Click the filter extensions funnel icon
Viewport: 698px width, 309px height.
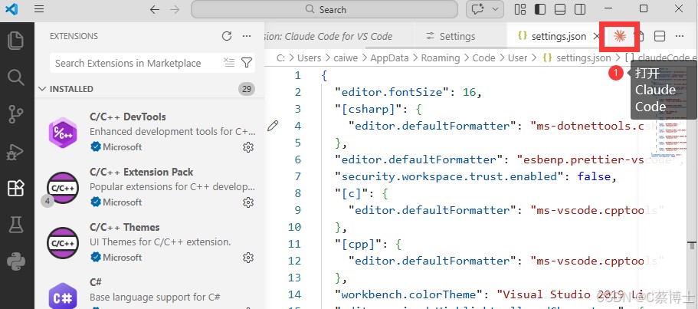247,63
